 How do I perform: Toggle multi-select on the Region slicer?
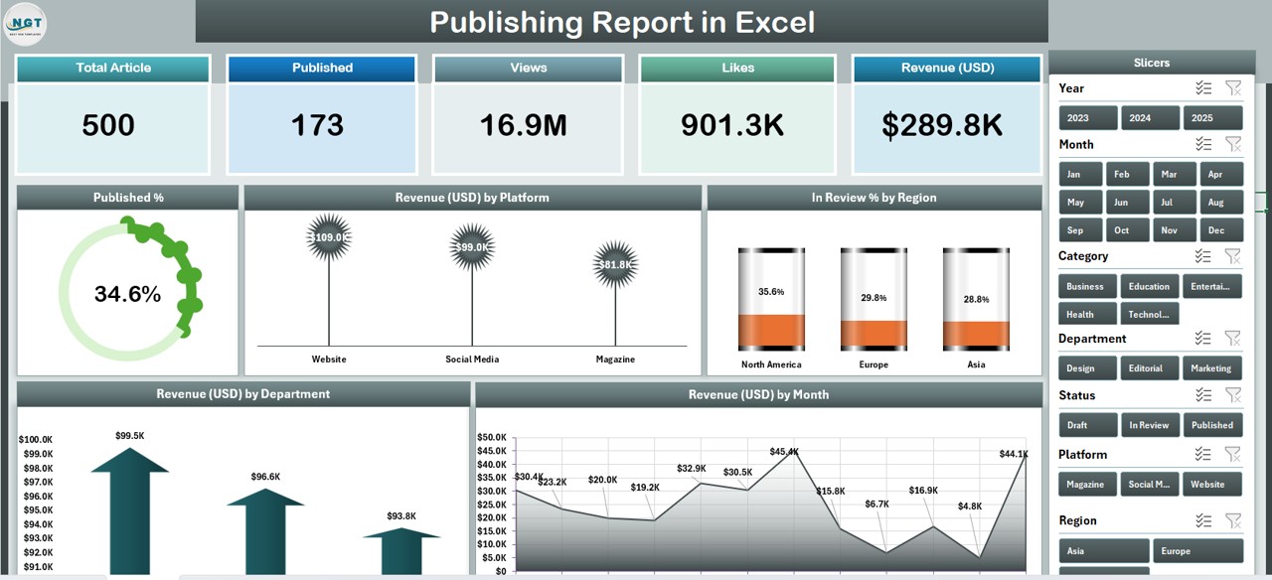pos(1203,520)
